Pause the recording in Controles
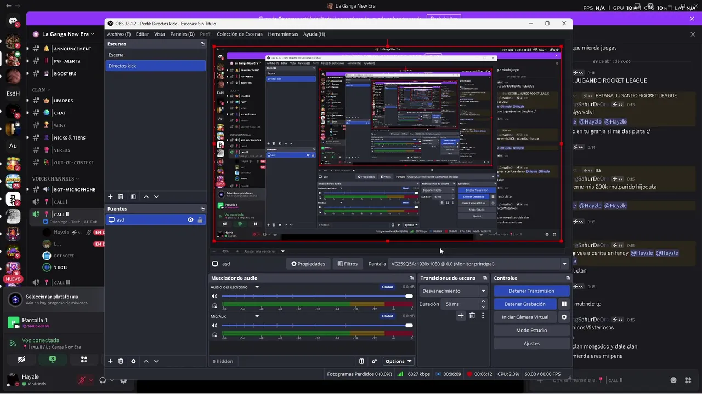The width and height of the screenshot is (702, 394). tap(564, 304)
